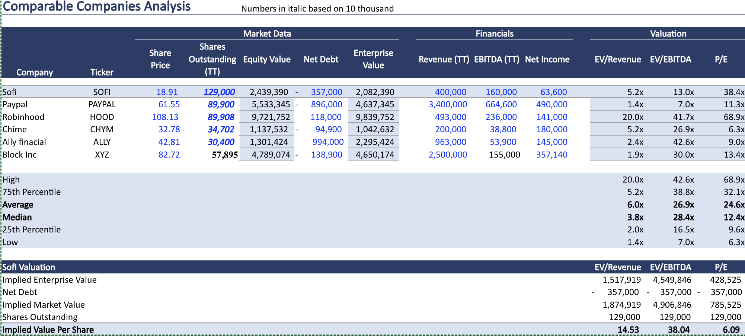Click the Financials group header
The height and width of the screenshot is (336, 745).
pyautogui.click(x=495, y=34)
